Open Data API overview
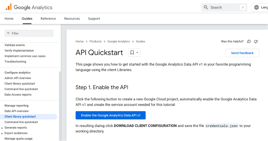 coord(16,111)
